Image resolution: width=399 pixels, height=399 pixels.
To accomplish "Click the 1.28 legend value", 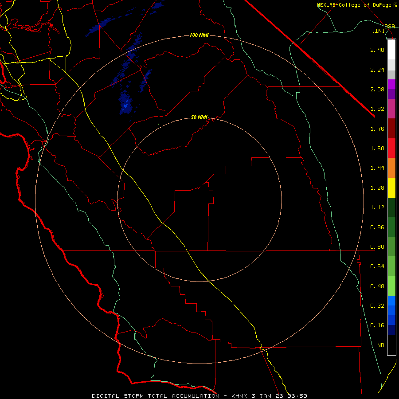I will click(377, 188).
